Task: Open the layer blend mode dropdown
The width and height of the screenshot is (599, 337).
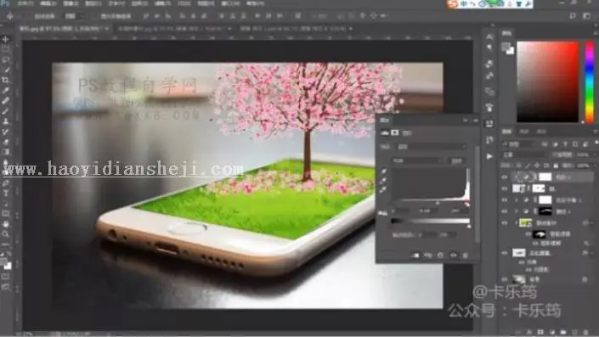Action: [x=523, y=155]
